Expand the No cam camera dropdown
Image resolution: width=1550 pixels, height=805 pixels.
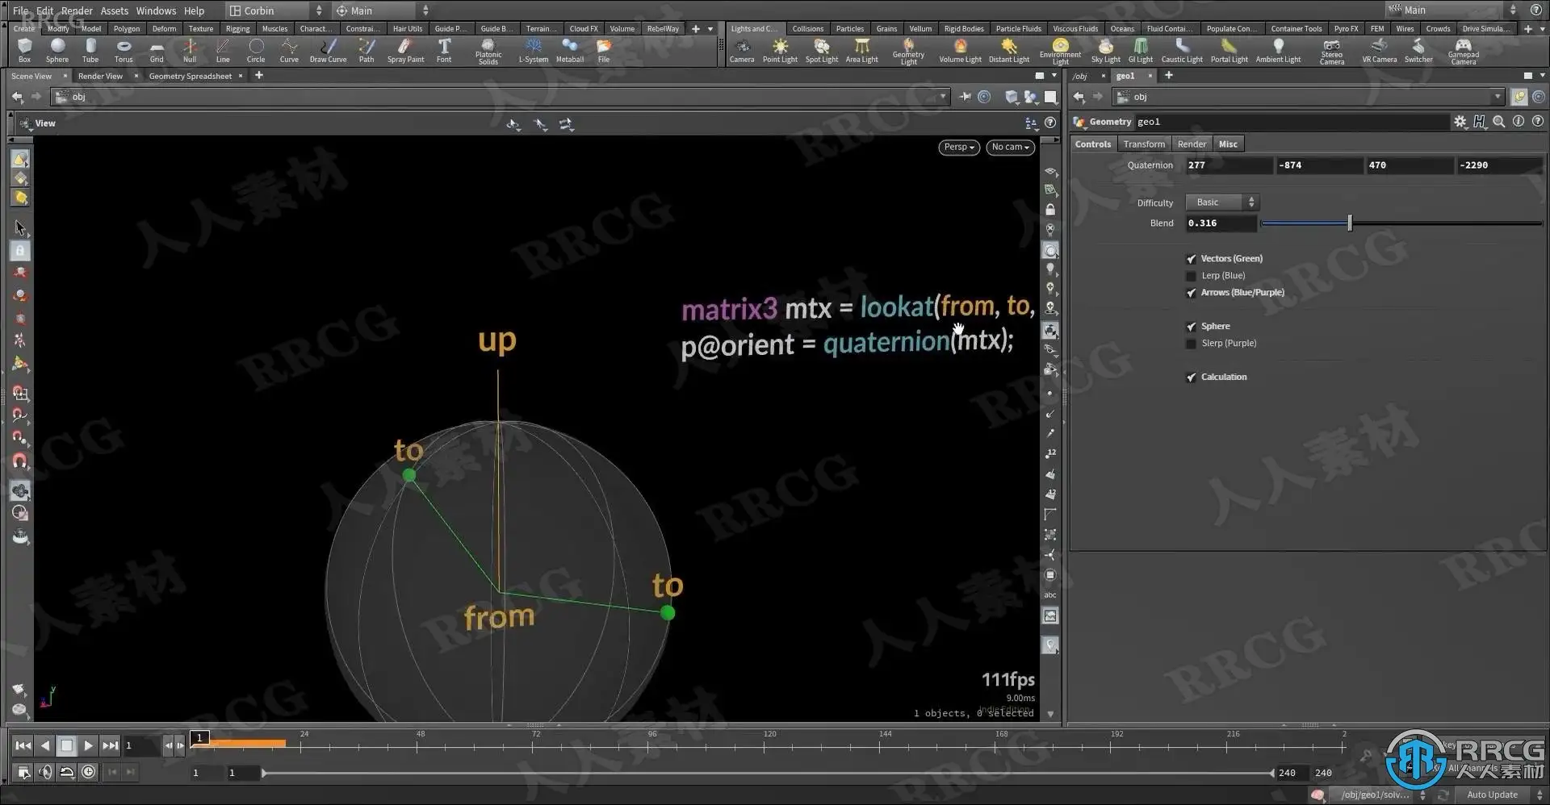1010,147
